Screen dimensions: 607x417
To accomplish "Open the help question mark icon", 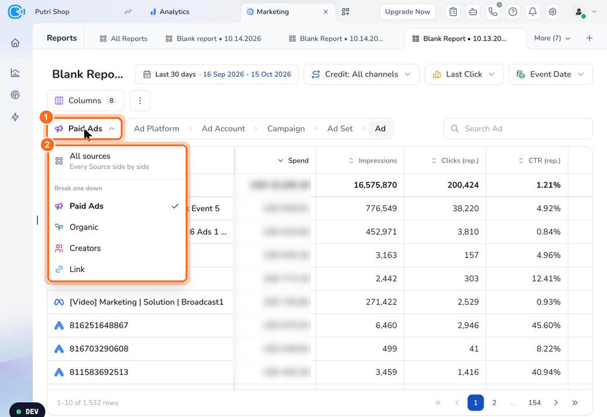I will coord(513,12).
